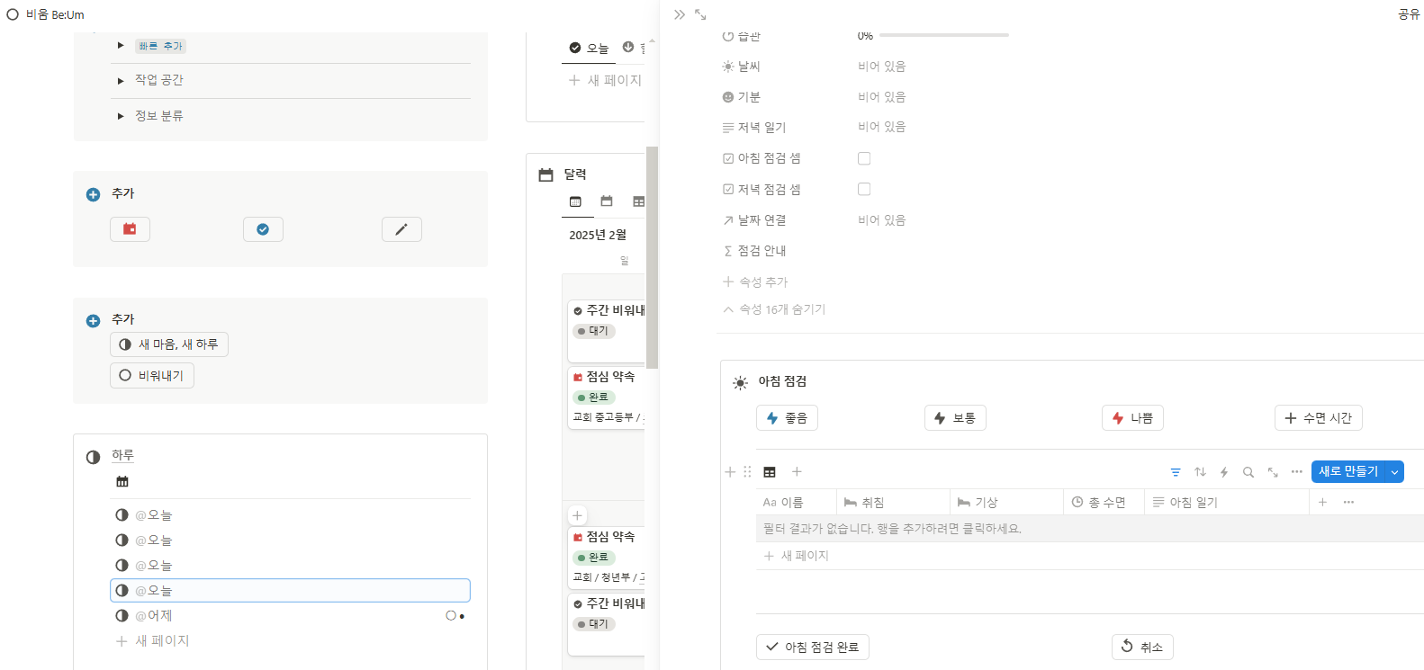Click the blue checkmark add button
1424x670 pixels.
point(263,229)
